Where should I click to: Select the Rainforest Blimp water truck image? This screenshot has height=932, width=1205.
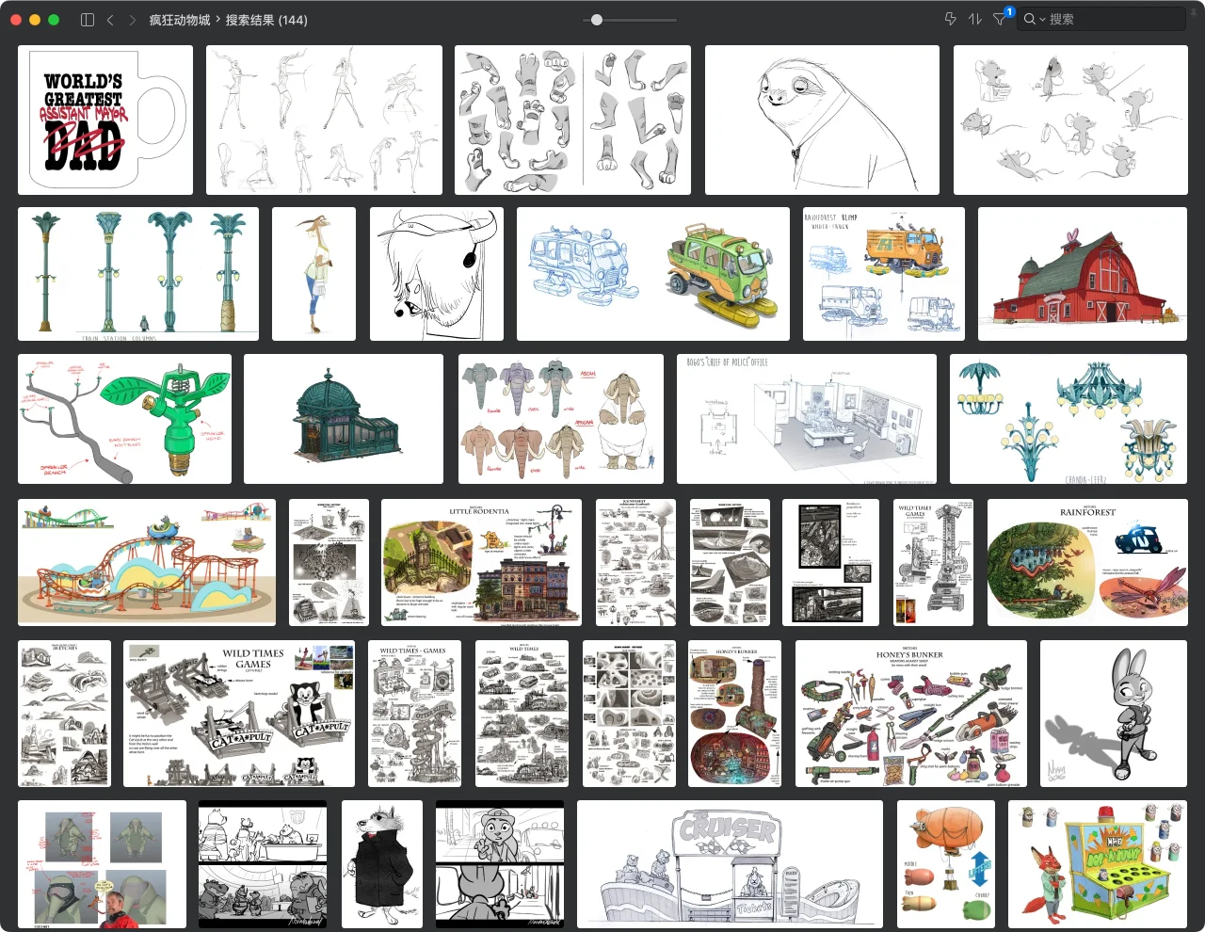coord(884,274)
